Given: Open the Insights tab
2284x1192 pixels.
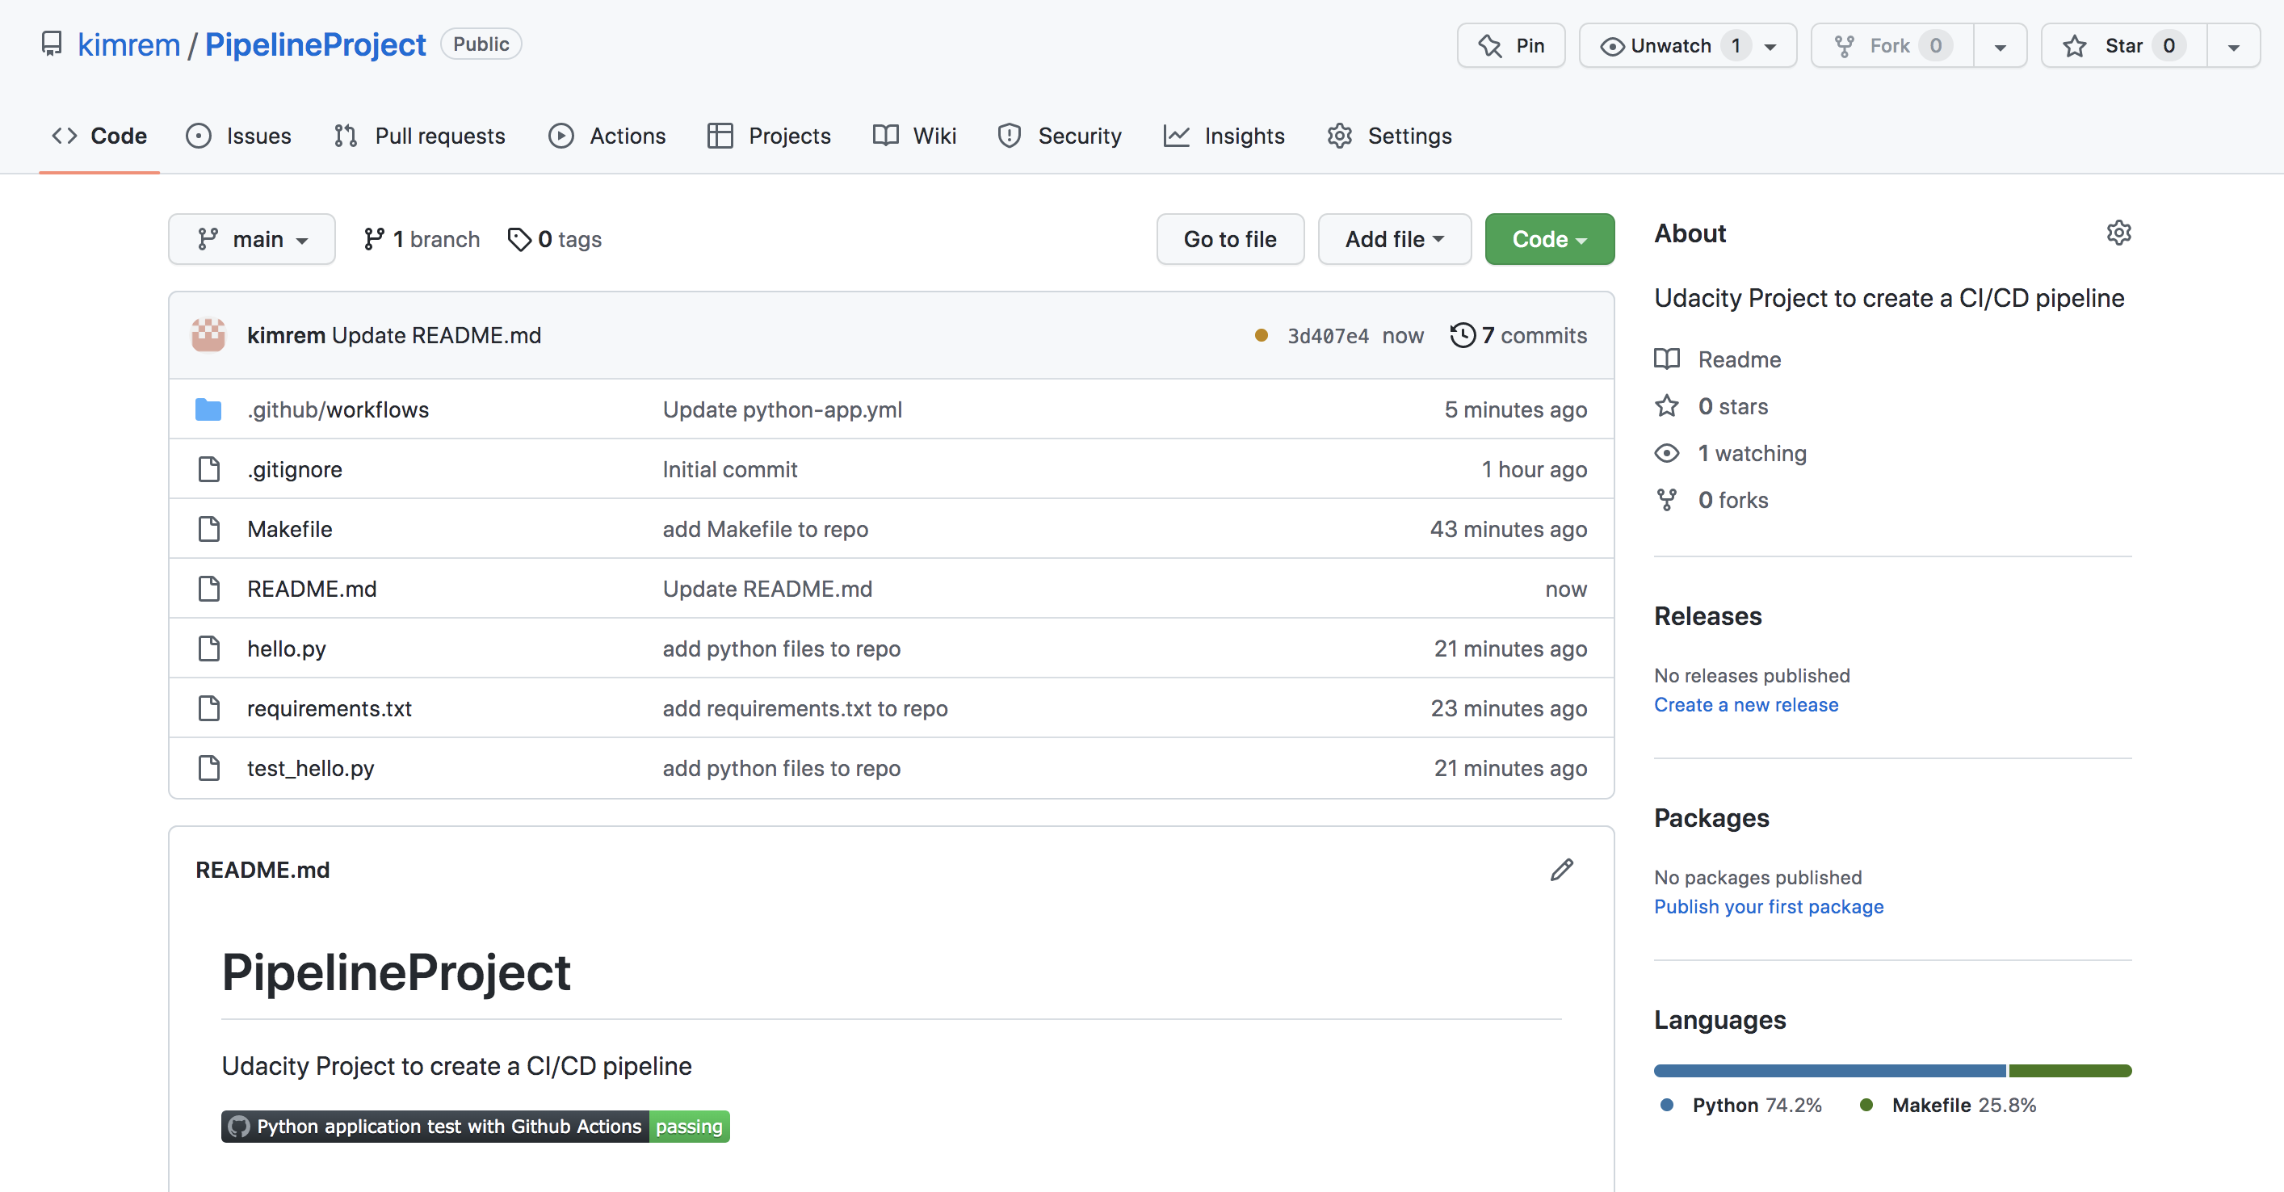Looking at the screenshot, I should [1224, 136].
